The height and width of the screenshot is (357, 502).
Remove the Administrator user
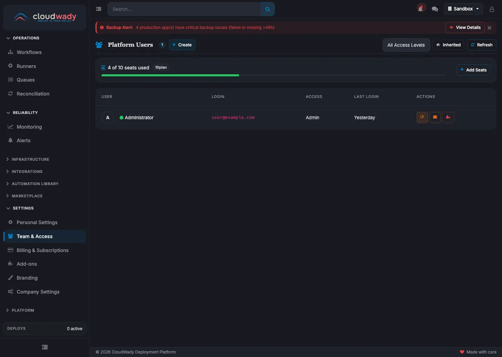click(448, 117)
